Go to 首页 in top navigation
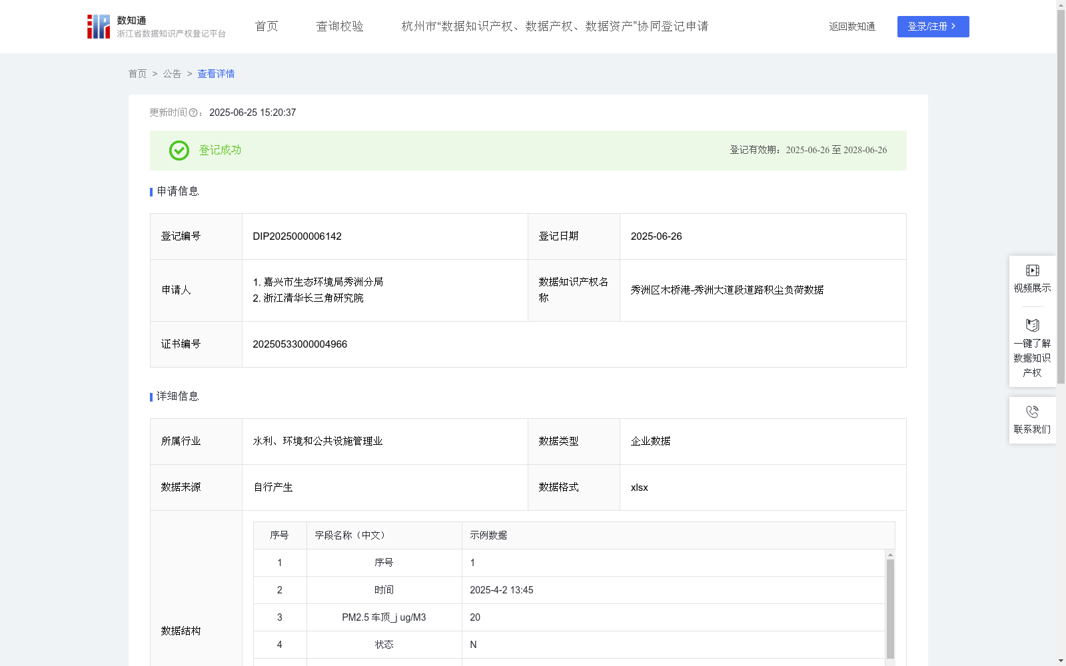This screenshot has height=666, width=1066. tap(266, 27)
